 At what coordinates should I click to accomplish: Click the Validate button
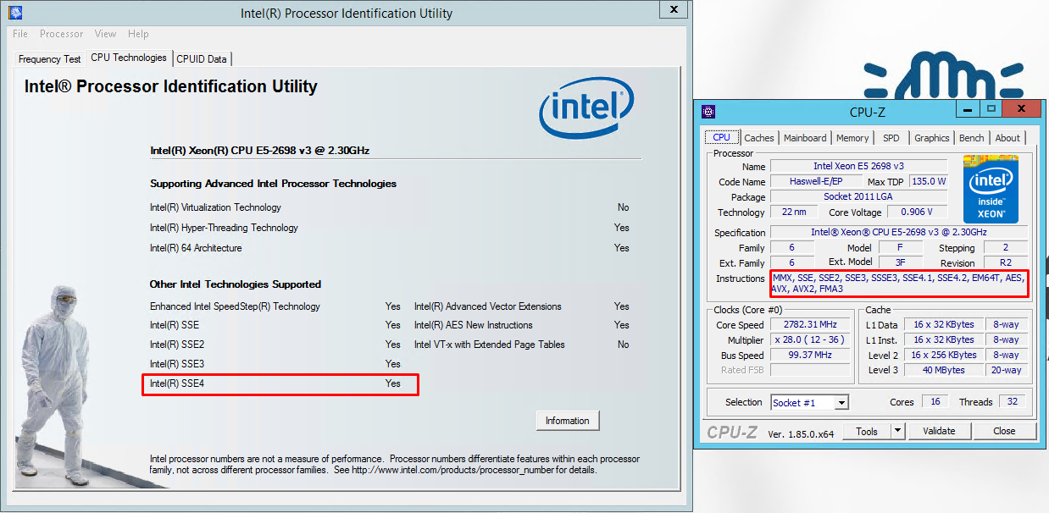coord(939,431)
